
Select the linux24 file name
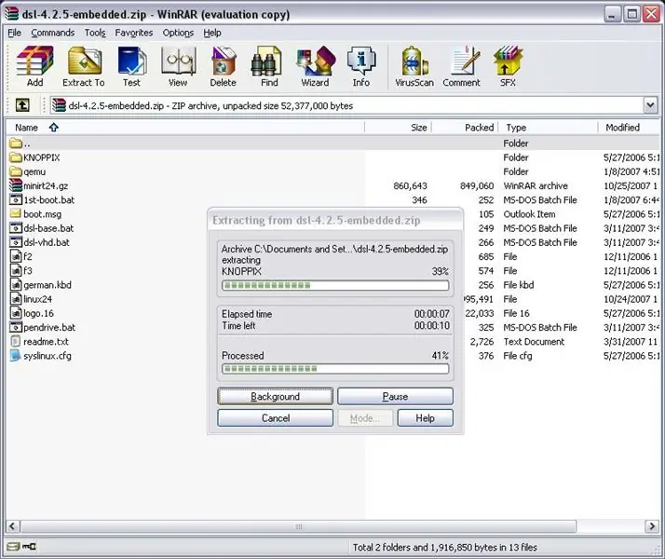tap(38, 299)
